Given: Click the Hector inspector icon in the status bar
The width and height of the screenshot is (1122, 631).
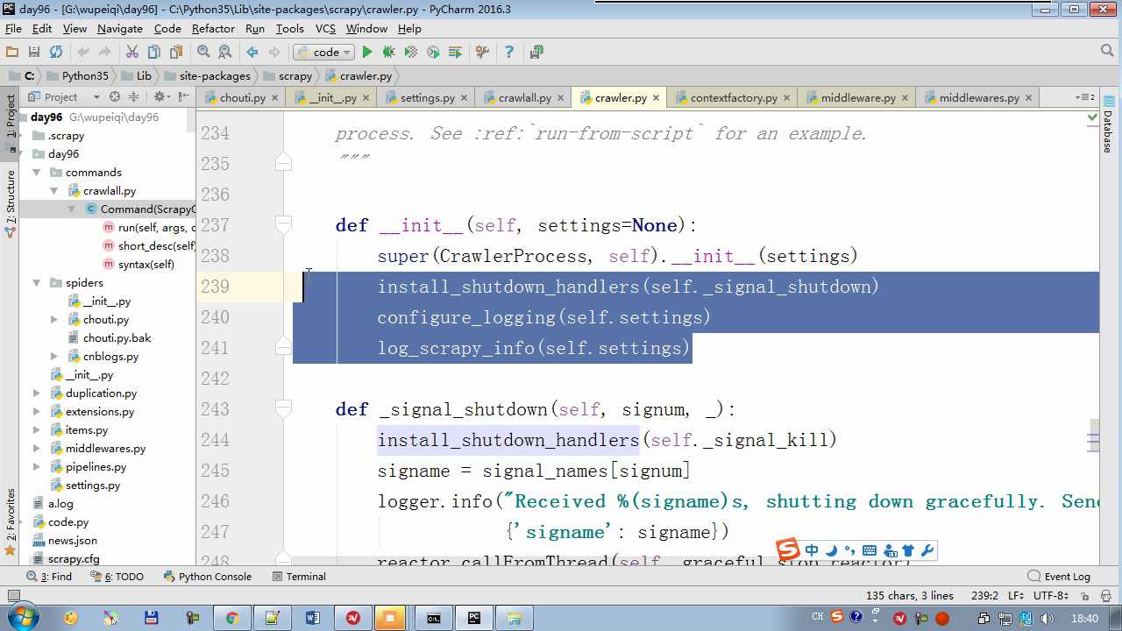Looking at the screenshot, I should pos(1107,595).
